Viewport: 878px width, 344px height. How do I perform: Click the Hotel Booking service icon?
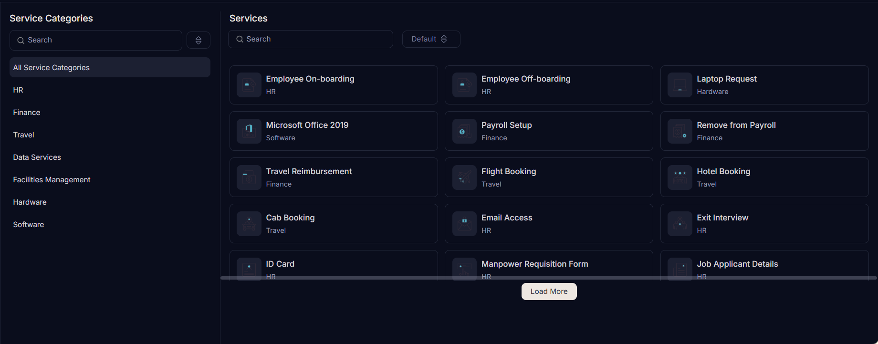[680, 177]
